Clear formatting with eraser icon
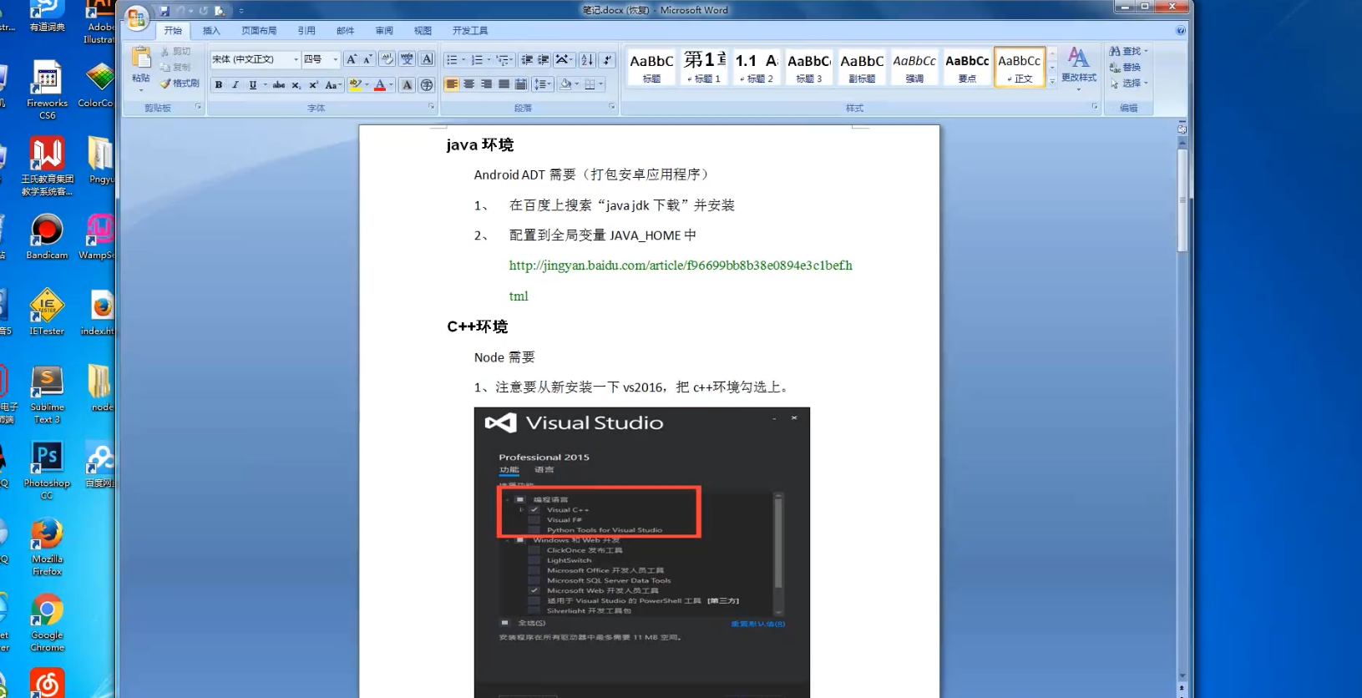 387,59
